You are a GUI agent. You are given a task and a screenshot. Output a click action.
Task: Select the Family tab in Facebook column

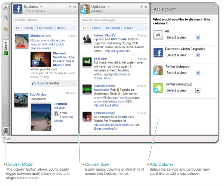[29, 28]
